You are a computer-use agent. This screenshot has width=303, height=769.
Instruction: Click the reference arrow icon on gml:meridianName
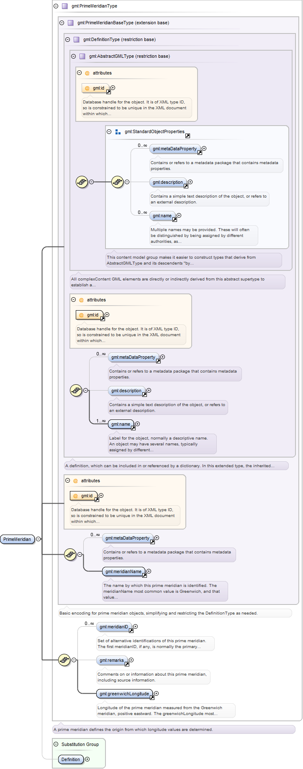(x=144, y=575)
